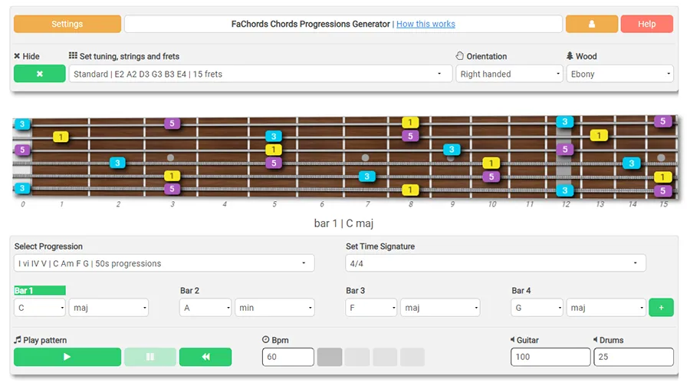
Task: Click the Bar 2 label
Action: 189,290
